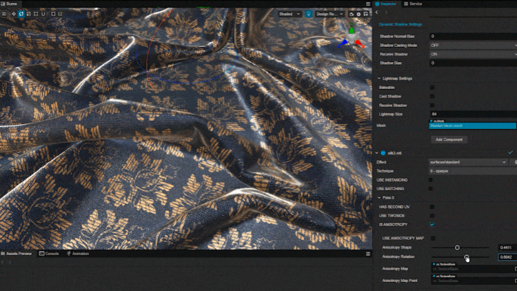Switch to the Service tab
This screenshot has height=291, width=517.
[413, 4]
